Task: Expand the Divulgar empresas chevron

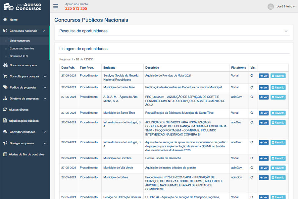Action: coord(45,143)
